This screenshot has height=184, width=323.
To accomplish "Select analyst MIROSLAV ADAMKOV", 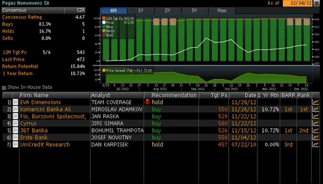I will tap(117, 109).
